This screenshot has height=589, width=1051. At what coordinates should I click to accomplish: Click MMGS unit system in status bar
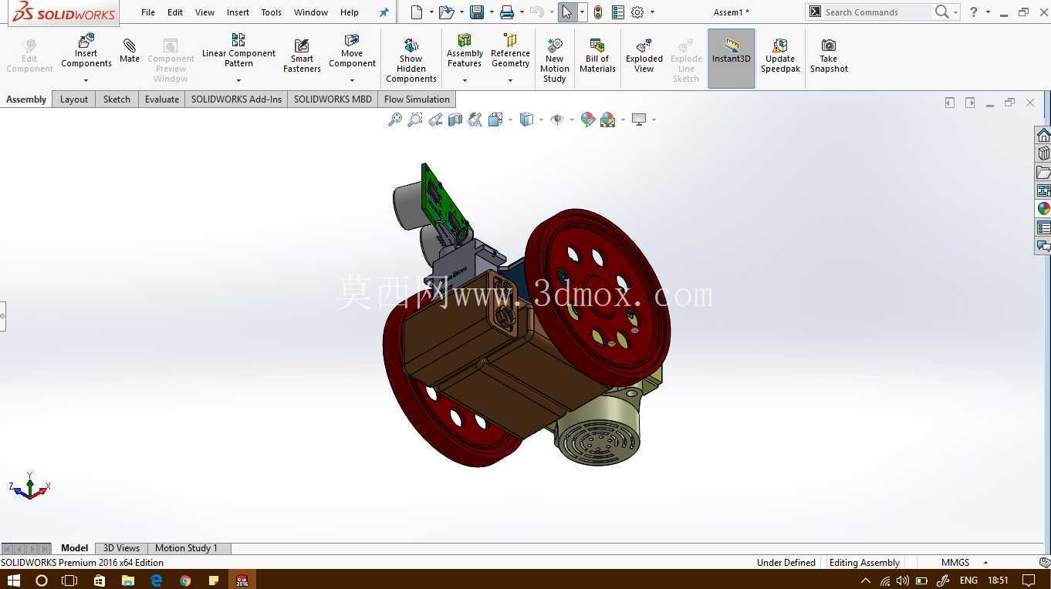tap(955, 563)
